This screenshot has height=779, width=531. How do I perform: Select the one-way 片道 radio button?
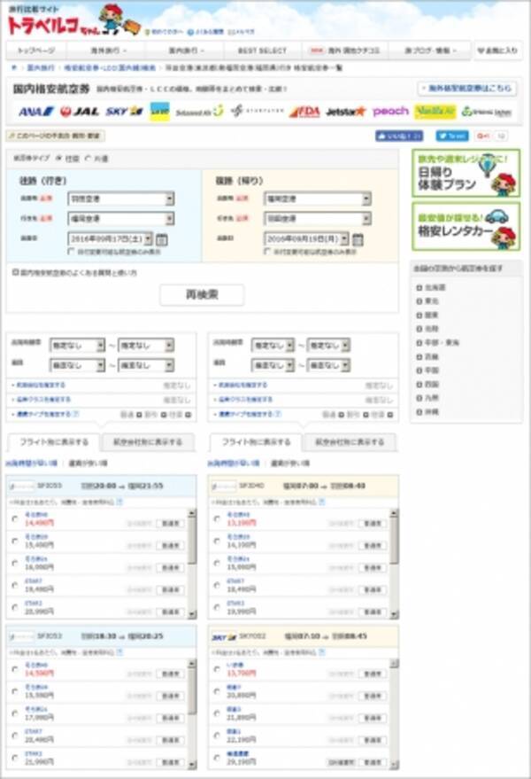click(x=88, y=159)
